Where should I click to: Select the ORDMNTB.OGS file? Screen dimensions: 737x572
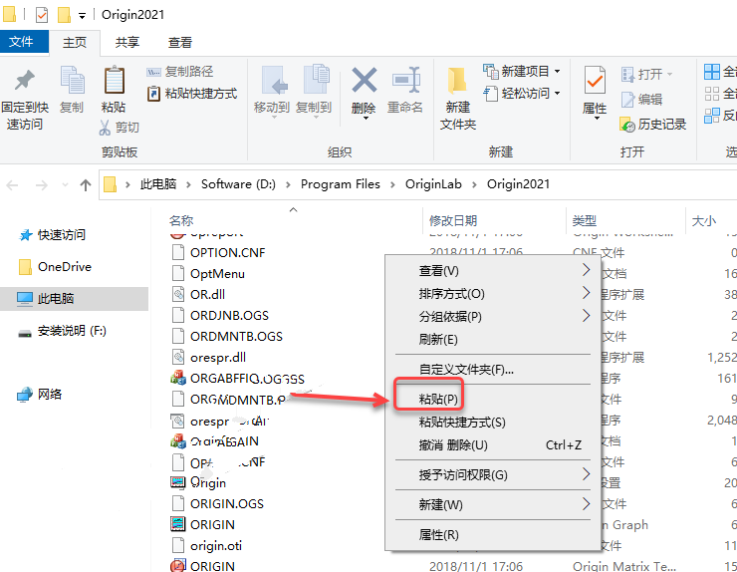click(227, 337)
